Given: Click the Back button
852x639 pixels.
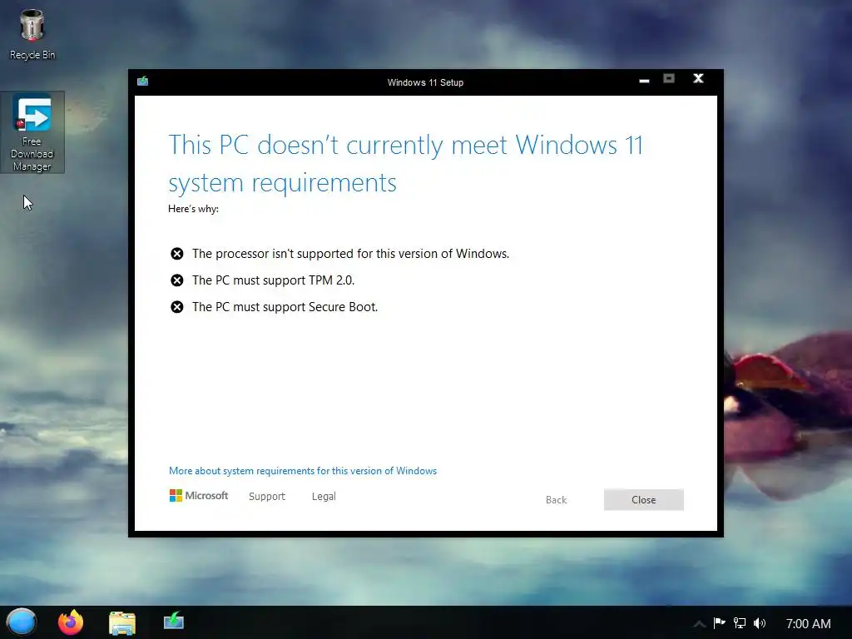Looking at the screenshot, I should pos(556,500).
